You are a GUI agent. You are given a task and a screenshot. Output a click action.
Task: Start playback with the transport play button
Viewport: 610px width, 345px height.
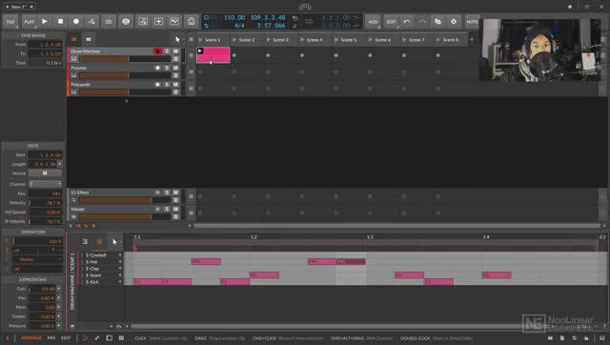tap(45, 21)
